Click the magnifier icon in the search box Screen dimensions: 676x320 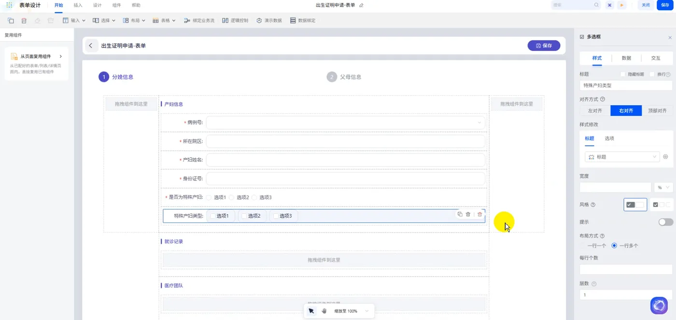pos(596,5)
